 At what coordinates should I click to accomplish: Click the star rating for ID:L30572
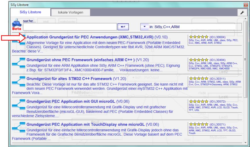(199, 102)
